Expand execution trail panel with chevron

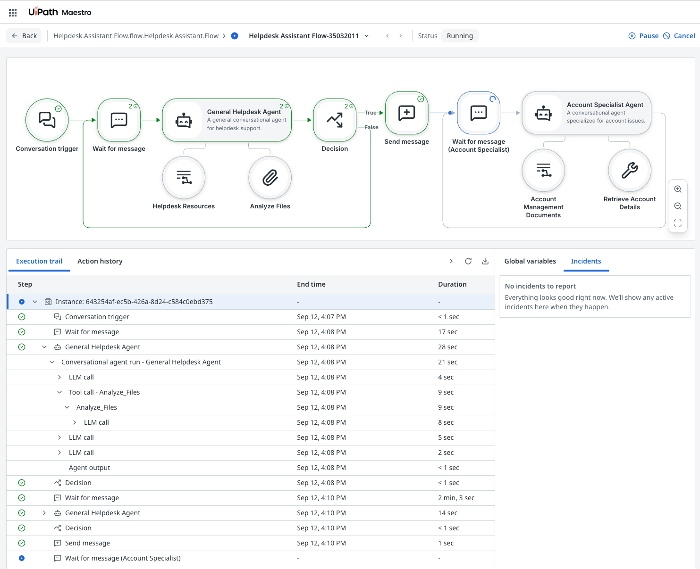[451, 261]
